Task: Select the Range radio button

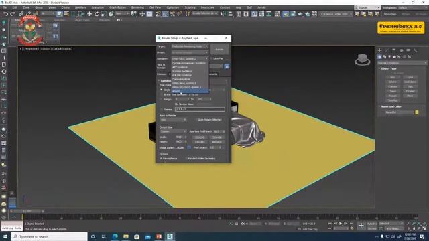Action: pyautogui.click(x=161, y=99)
